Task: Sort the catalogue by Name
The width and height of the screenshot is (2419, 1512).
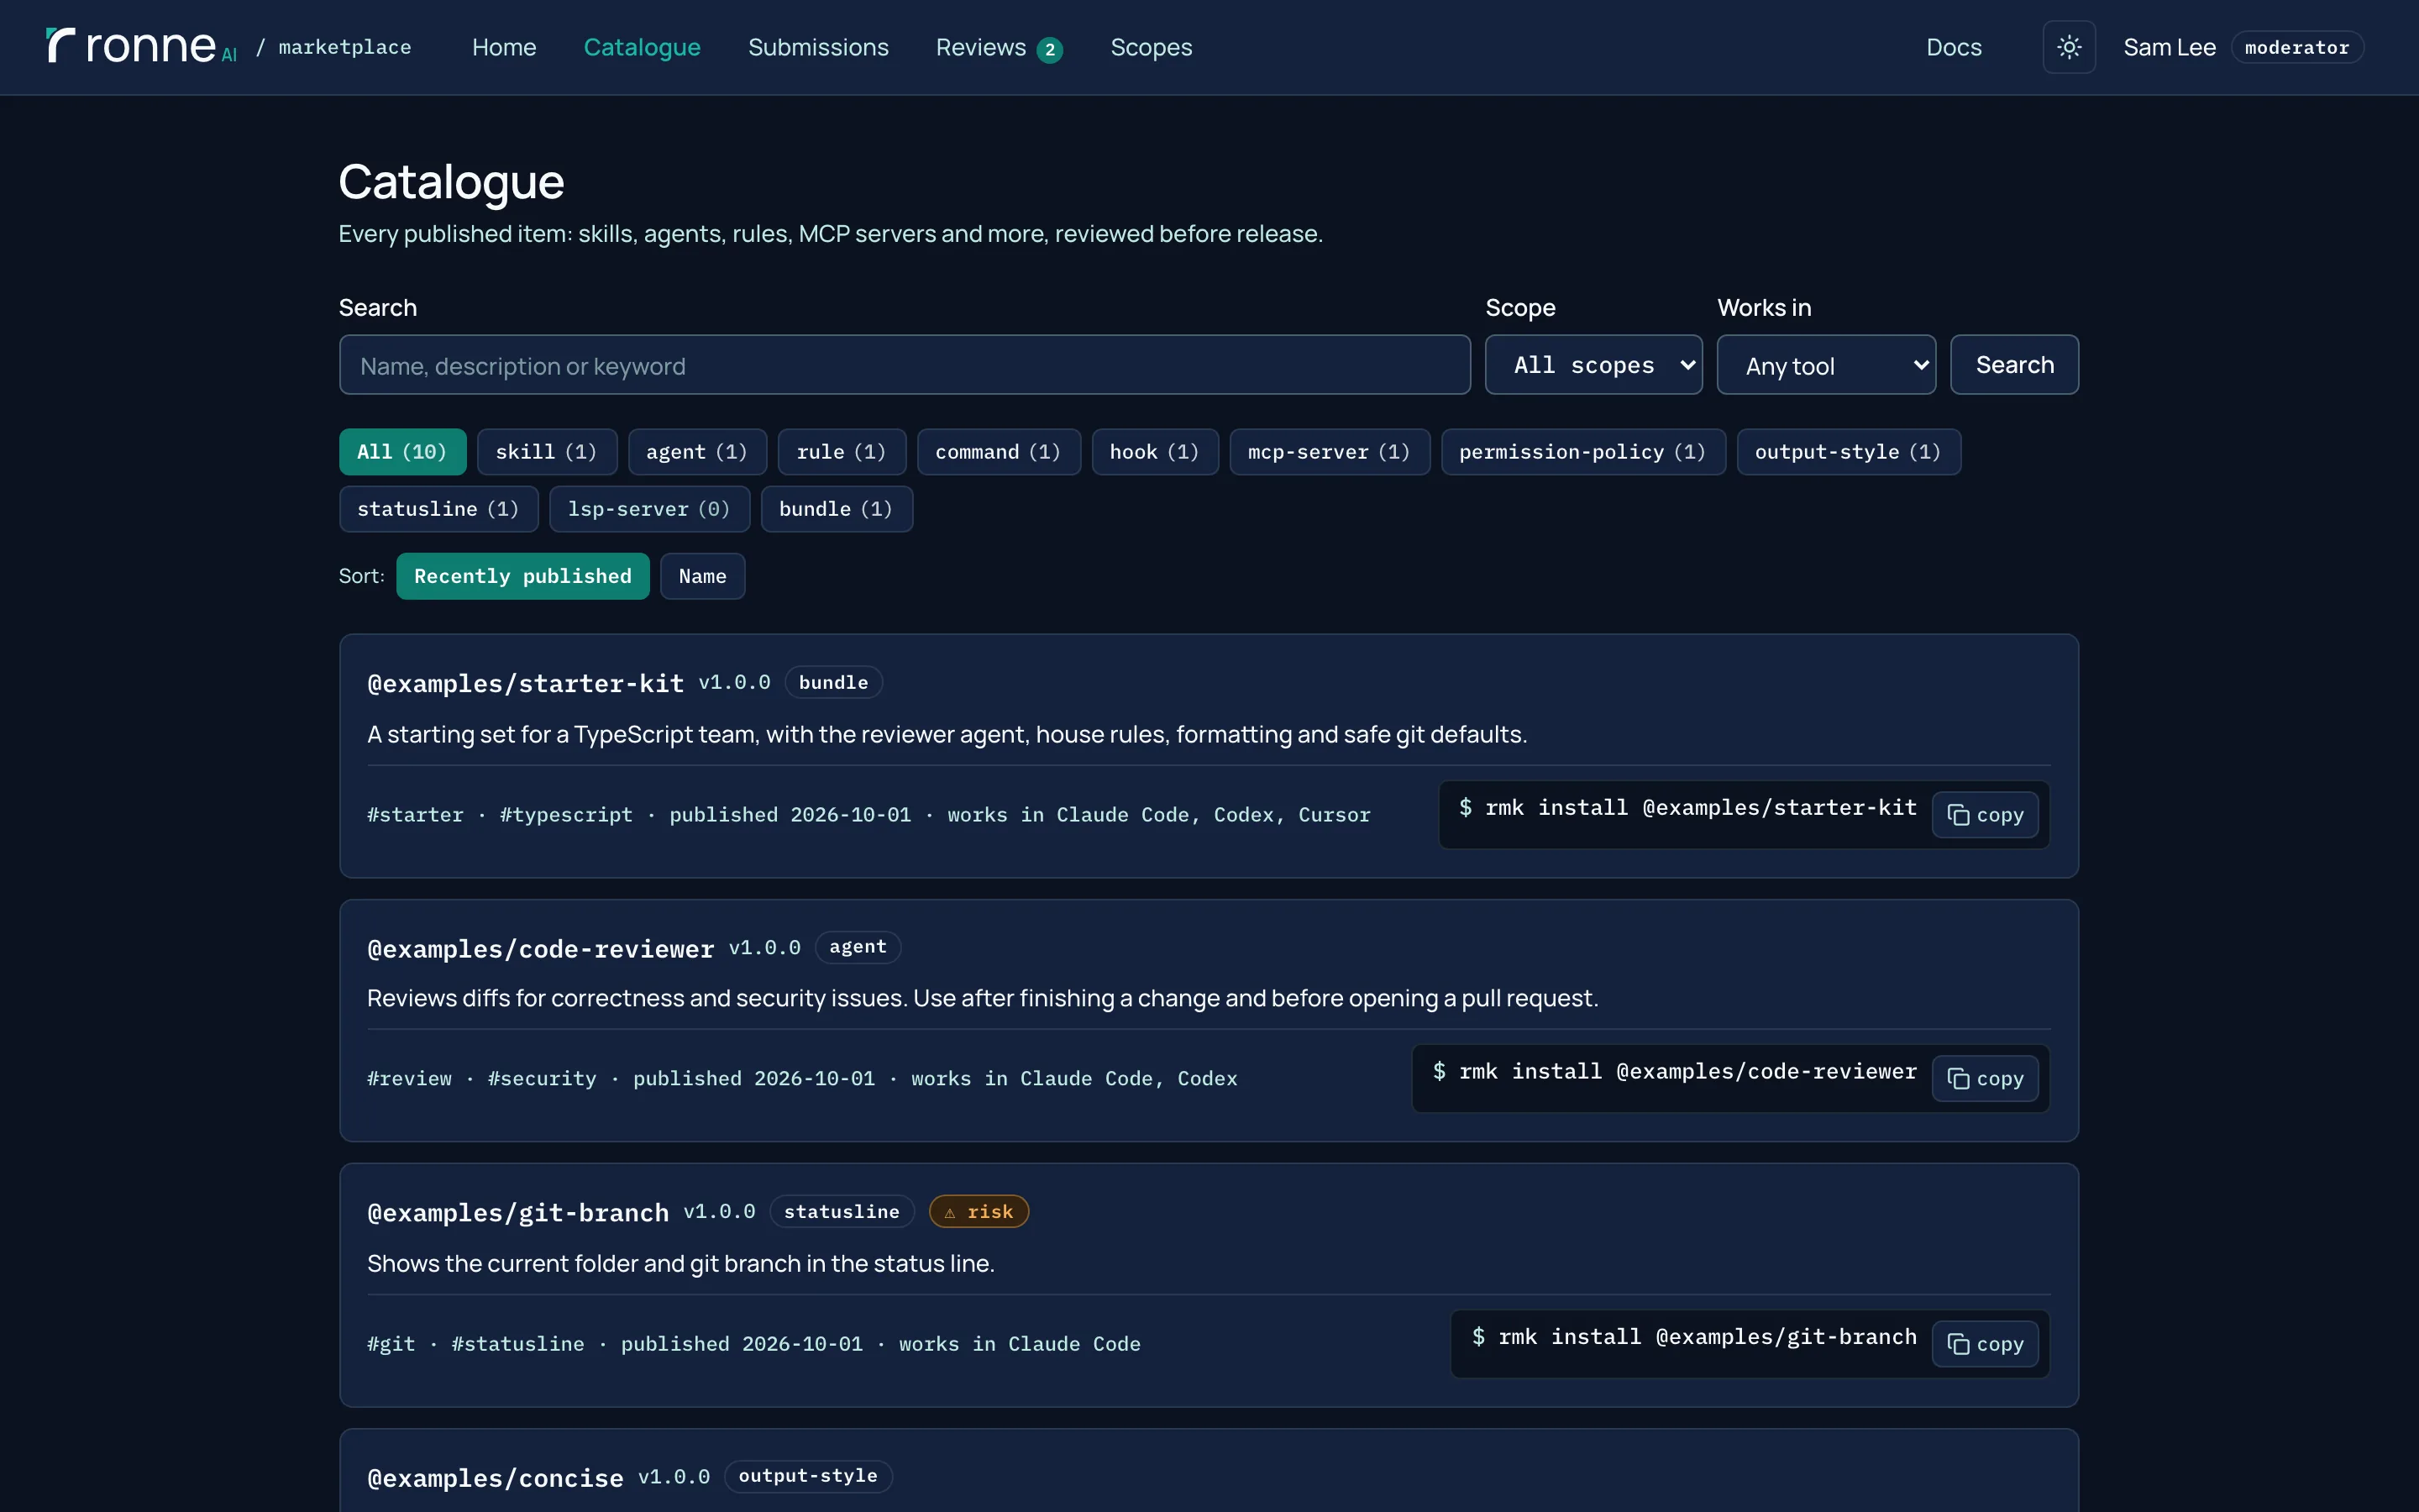Action: [703, 576]
